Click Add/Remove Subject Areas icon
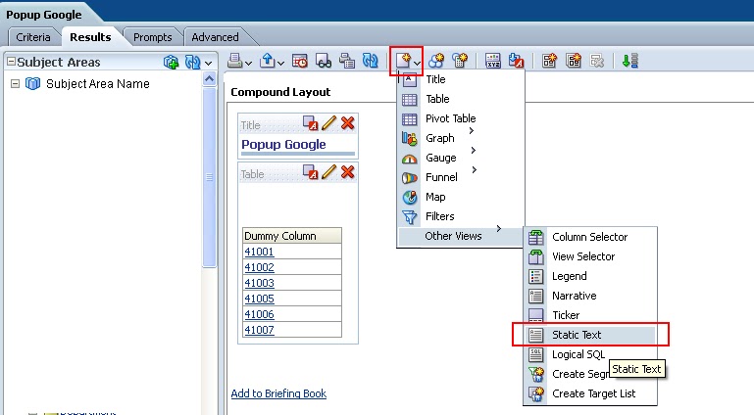Screen dimensions: 754x415 171,63
